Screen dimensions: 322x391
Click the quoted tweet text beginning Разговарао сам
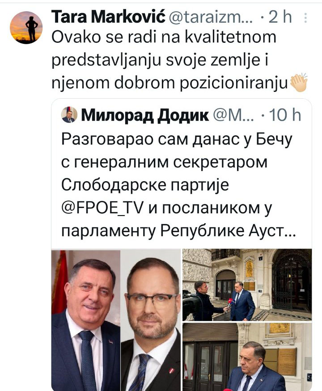pos(178,185)
